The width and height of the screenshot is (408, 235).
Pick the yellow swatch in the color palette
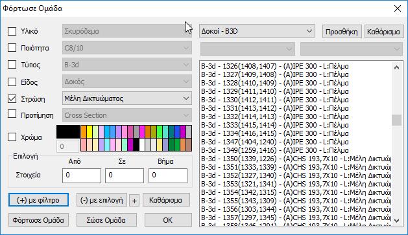[x=90, y=131]
